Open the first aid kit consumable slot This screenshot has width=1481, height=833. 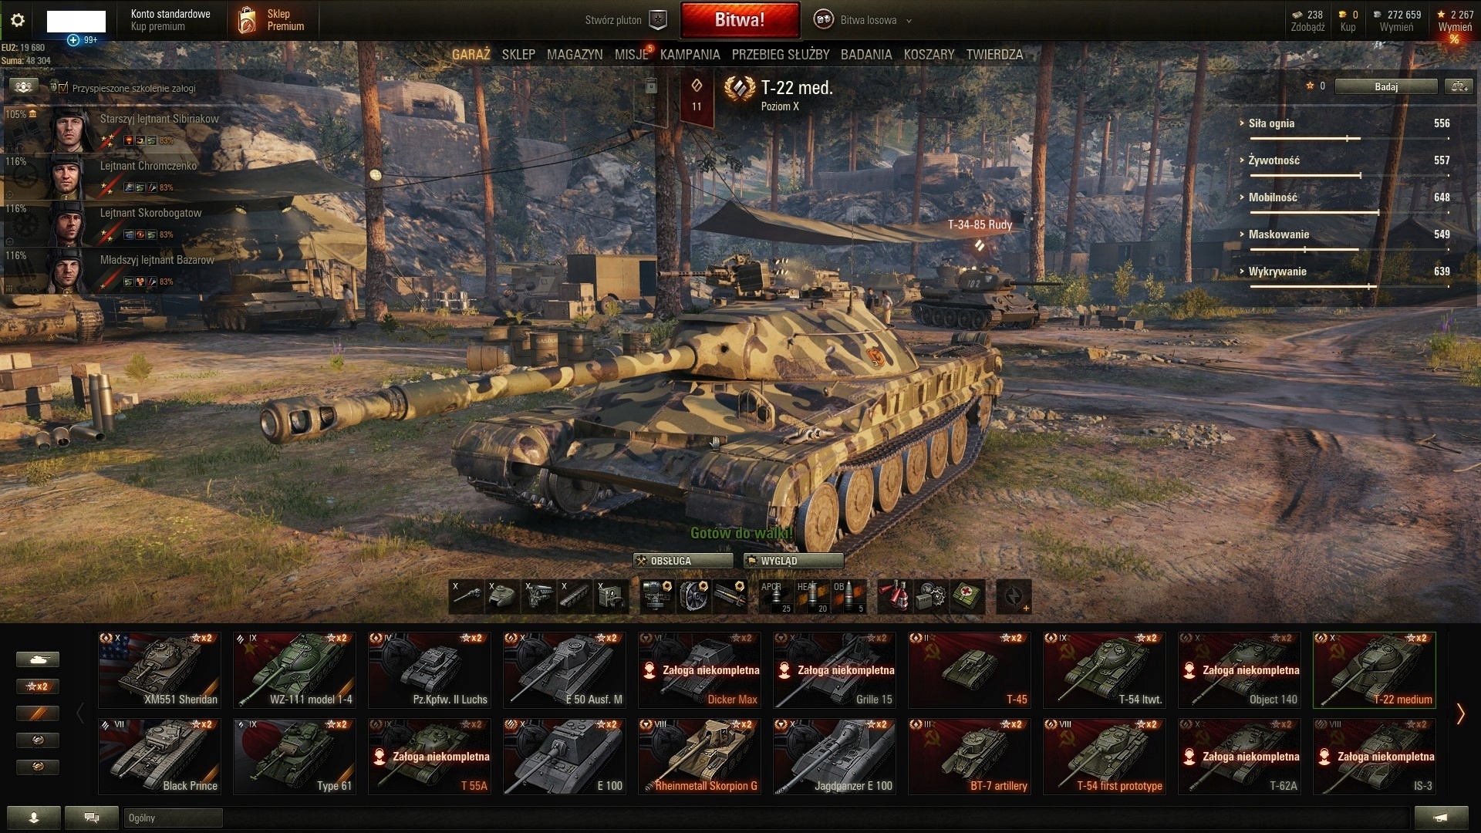point(967,596)
